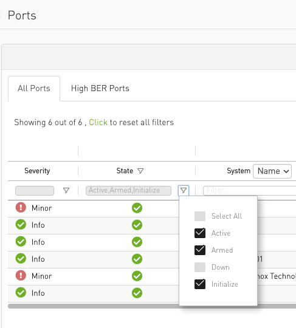Check the Select All checkbox

[x=200, y=216]
